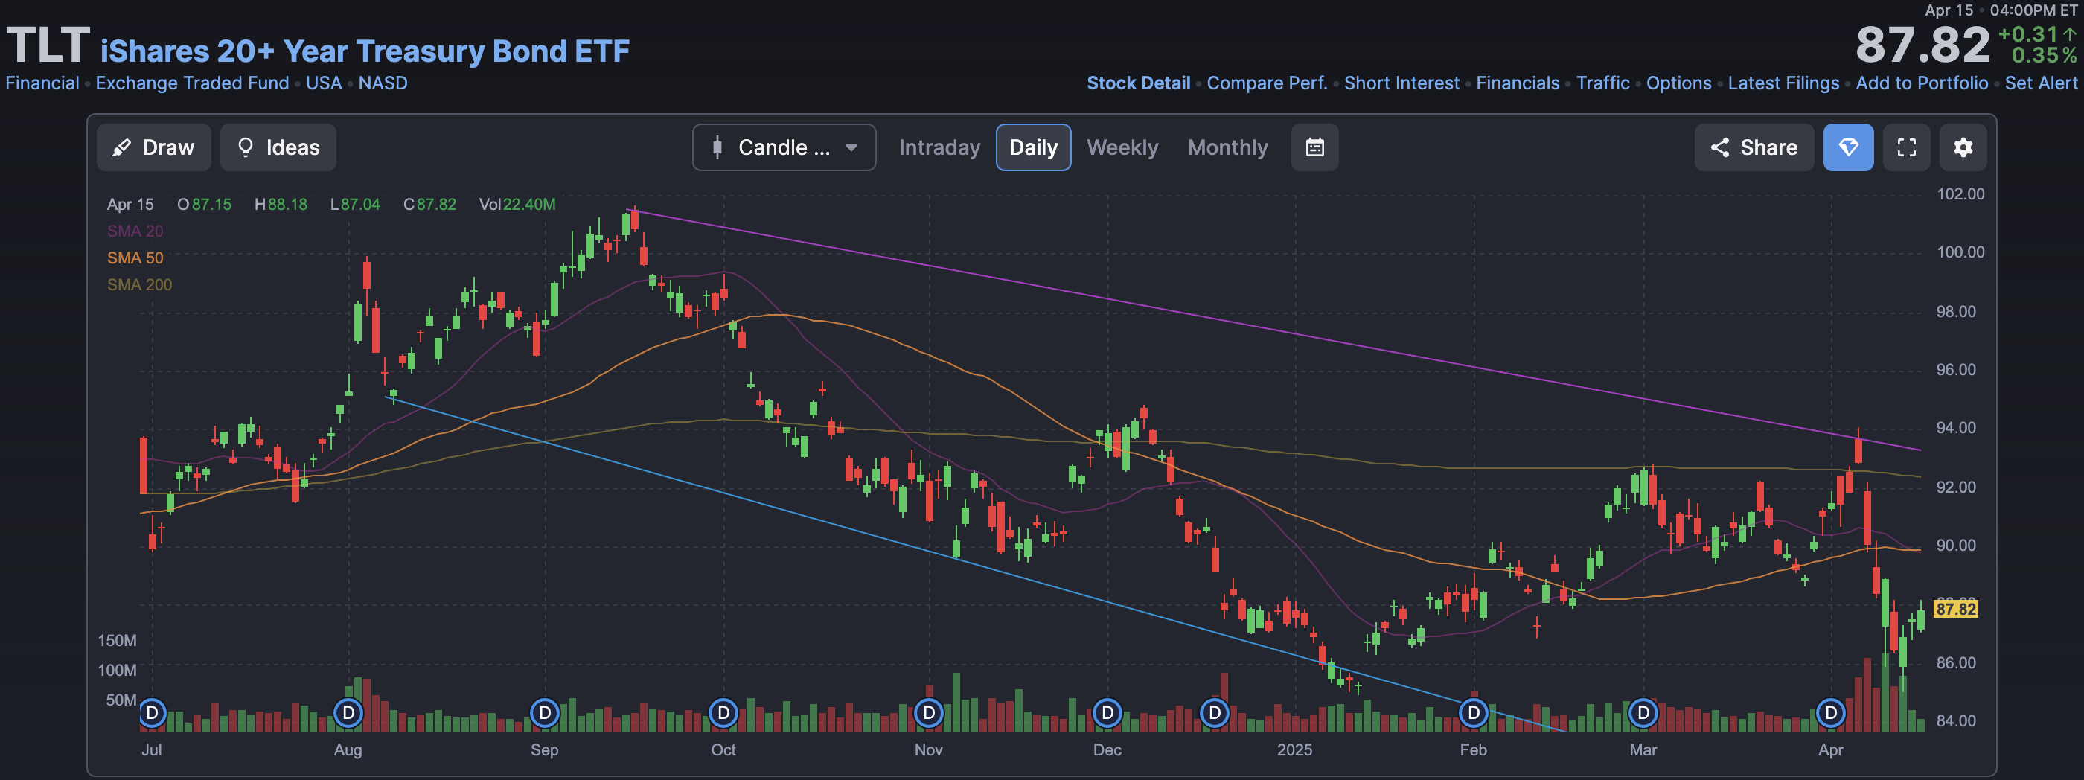Click the Oct dividend marker
This screenshot has height=780, width=2084.
(723, 713)
